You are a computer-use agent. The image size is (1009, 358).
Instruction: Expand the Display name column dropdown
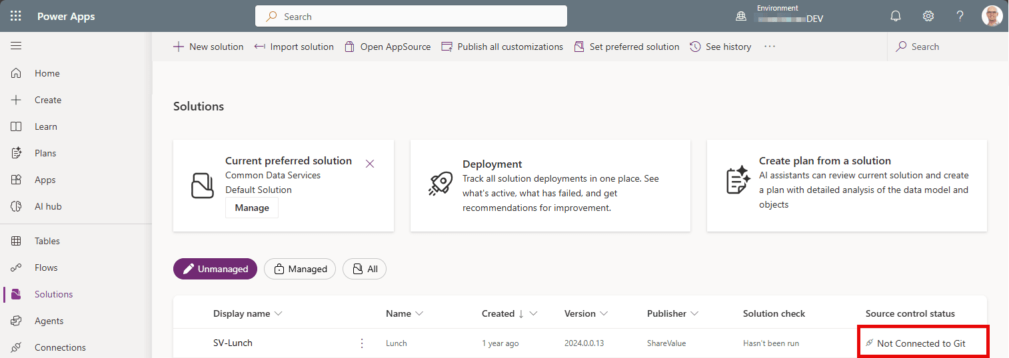279,313
